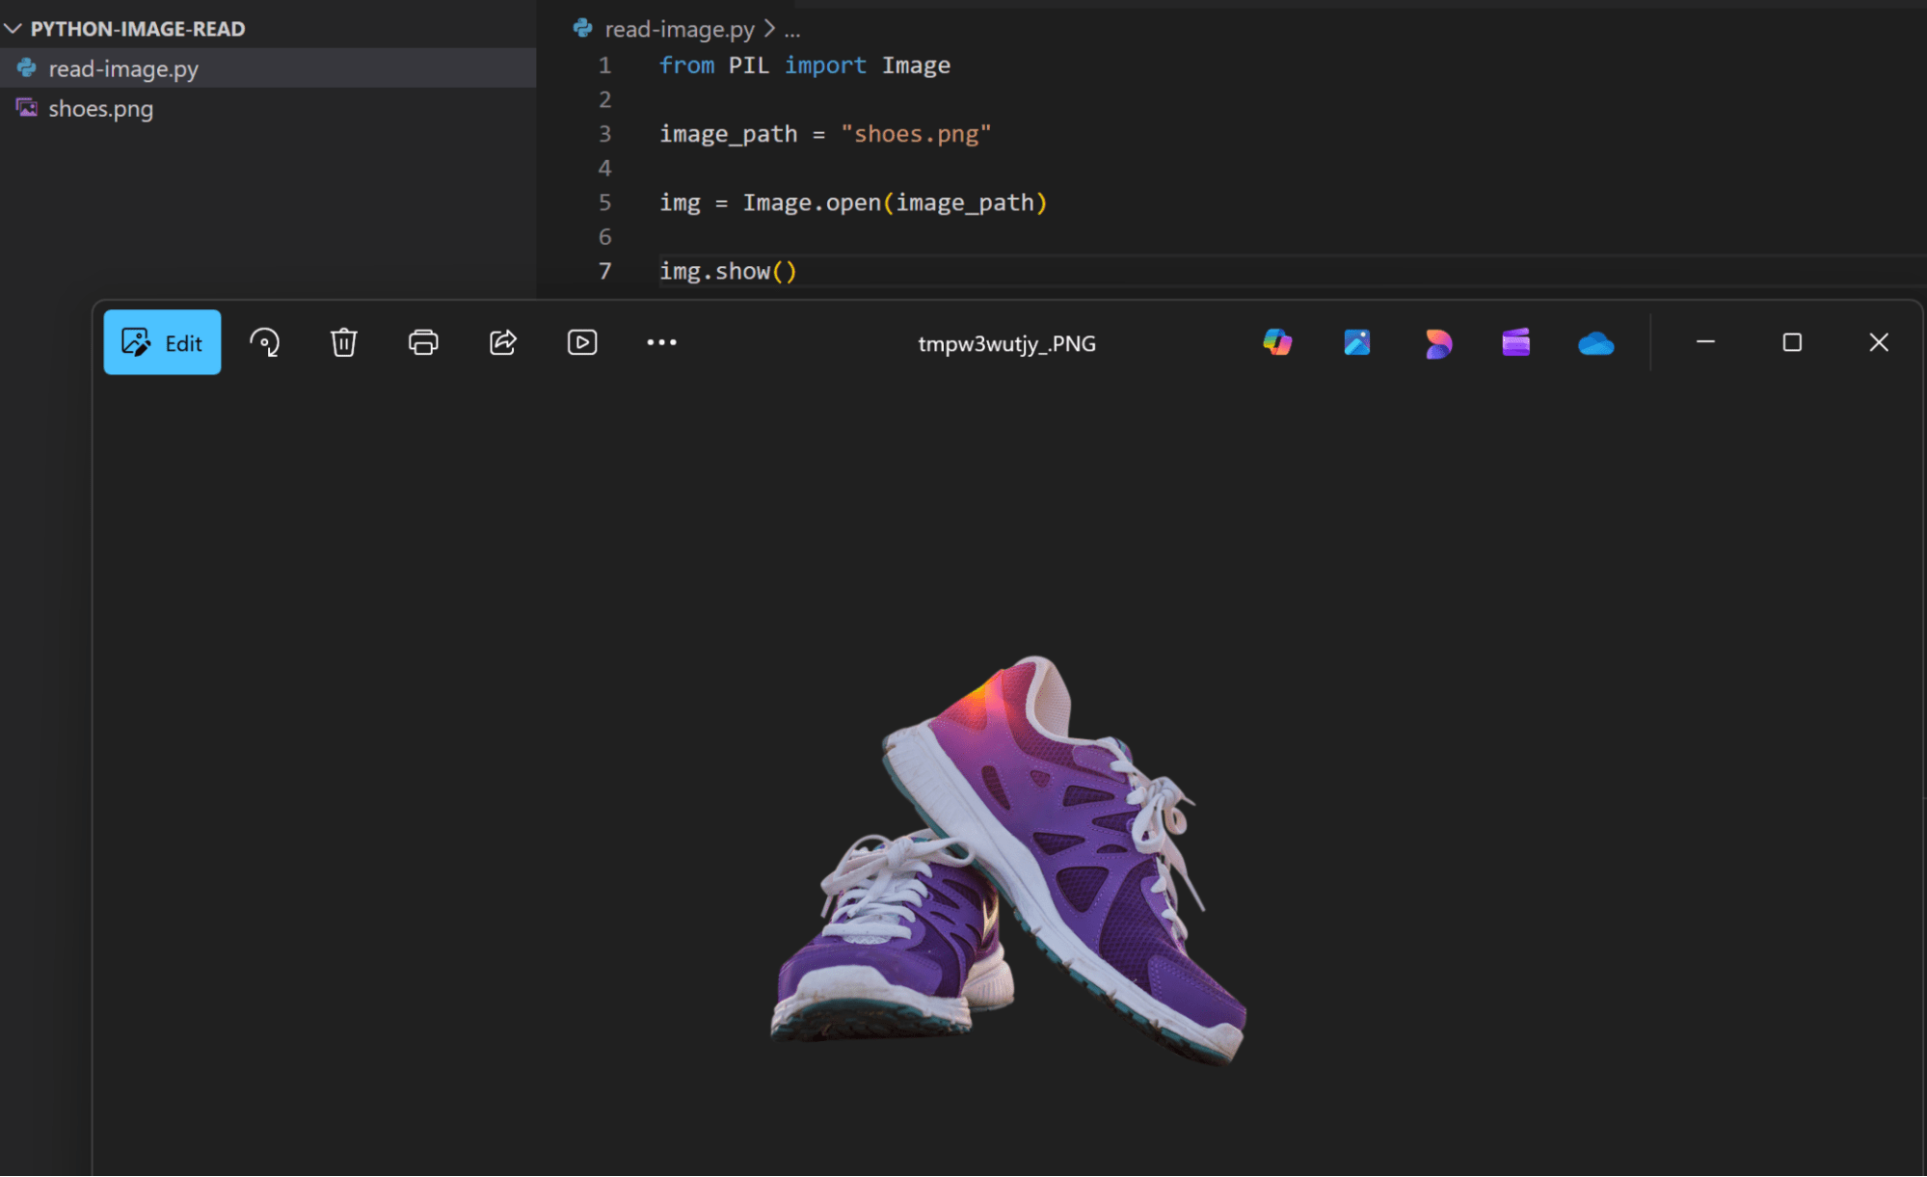Open shoes.png in the file explorer
This screenshot has height=1177, width=1927.
pyautogui.click(x=100, y=109)
